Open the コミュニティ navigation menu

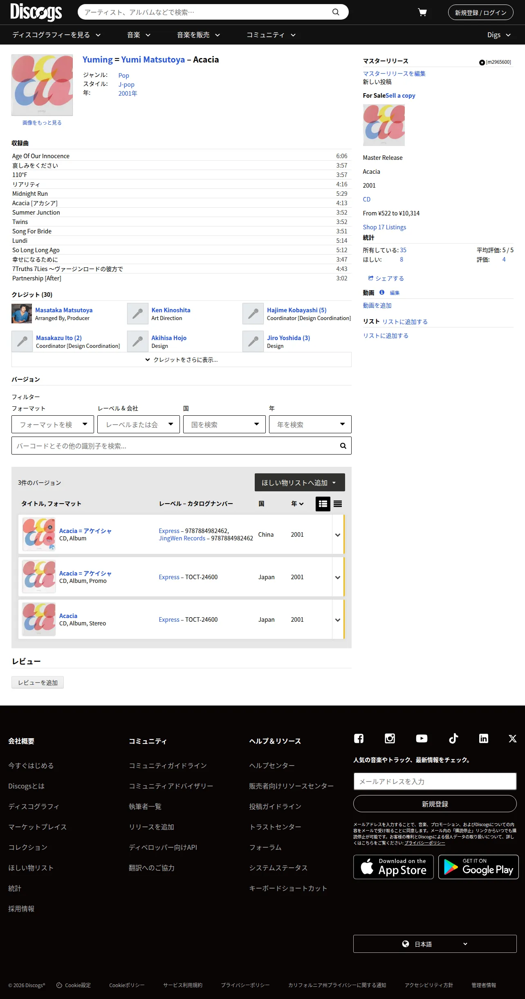coord(271,35)
